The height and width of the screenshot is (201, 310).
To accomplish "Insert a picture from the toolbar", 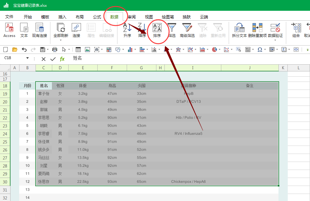I will coord(87,50).
